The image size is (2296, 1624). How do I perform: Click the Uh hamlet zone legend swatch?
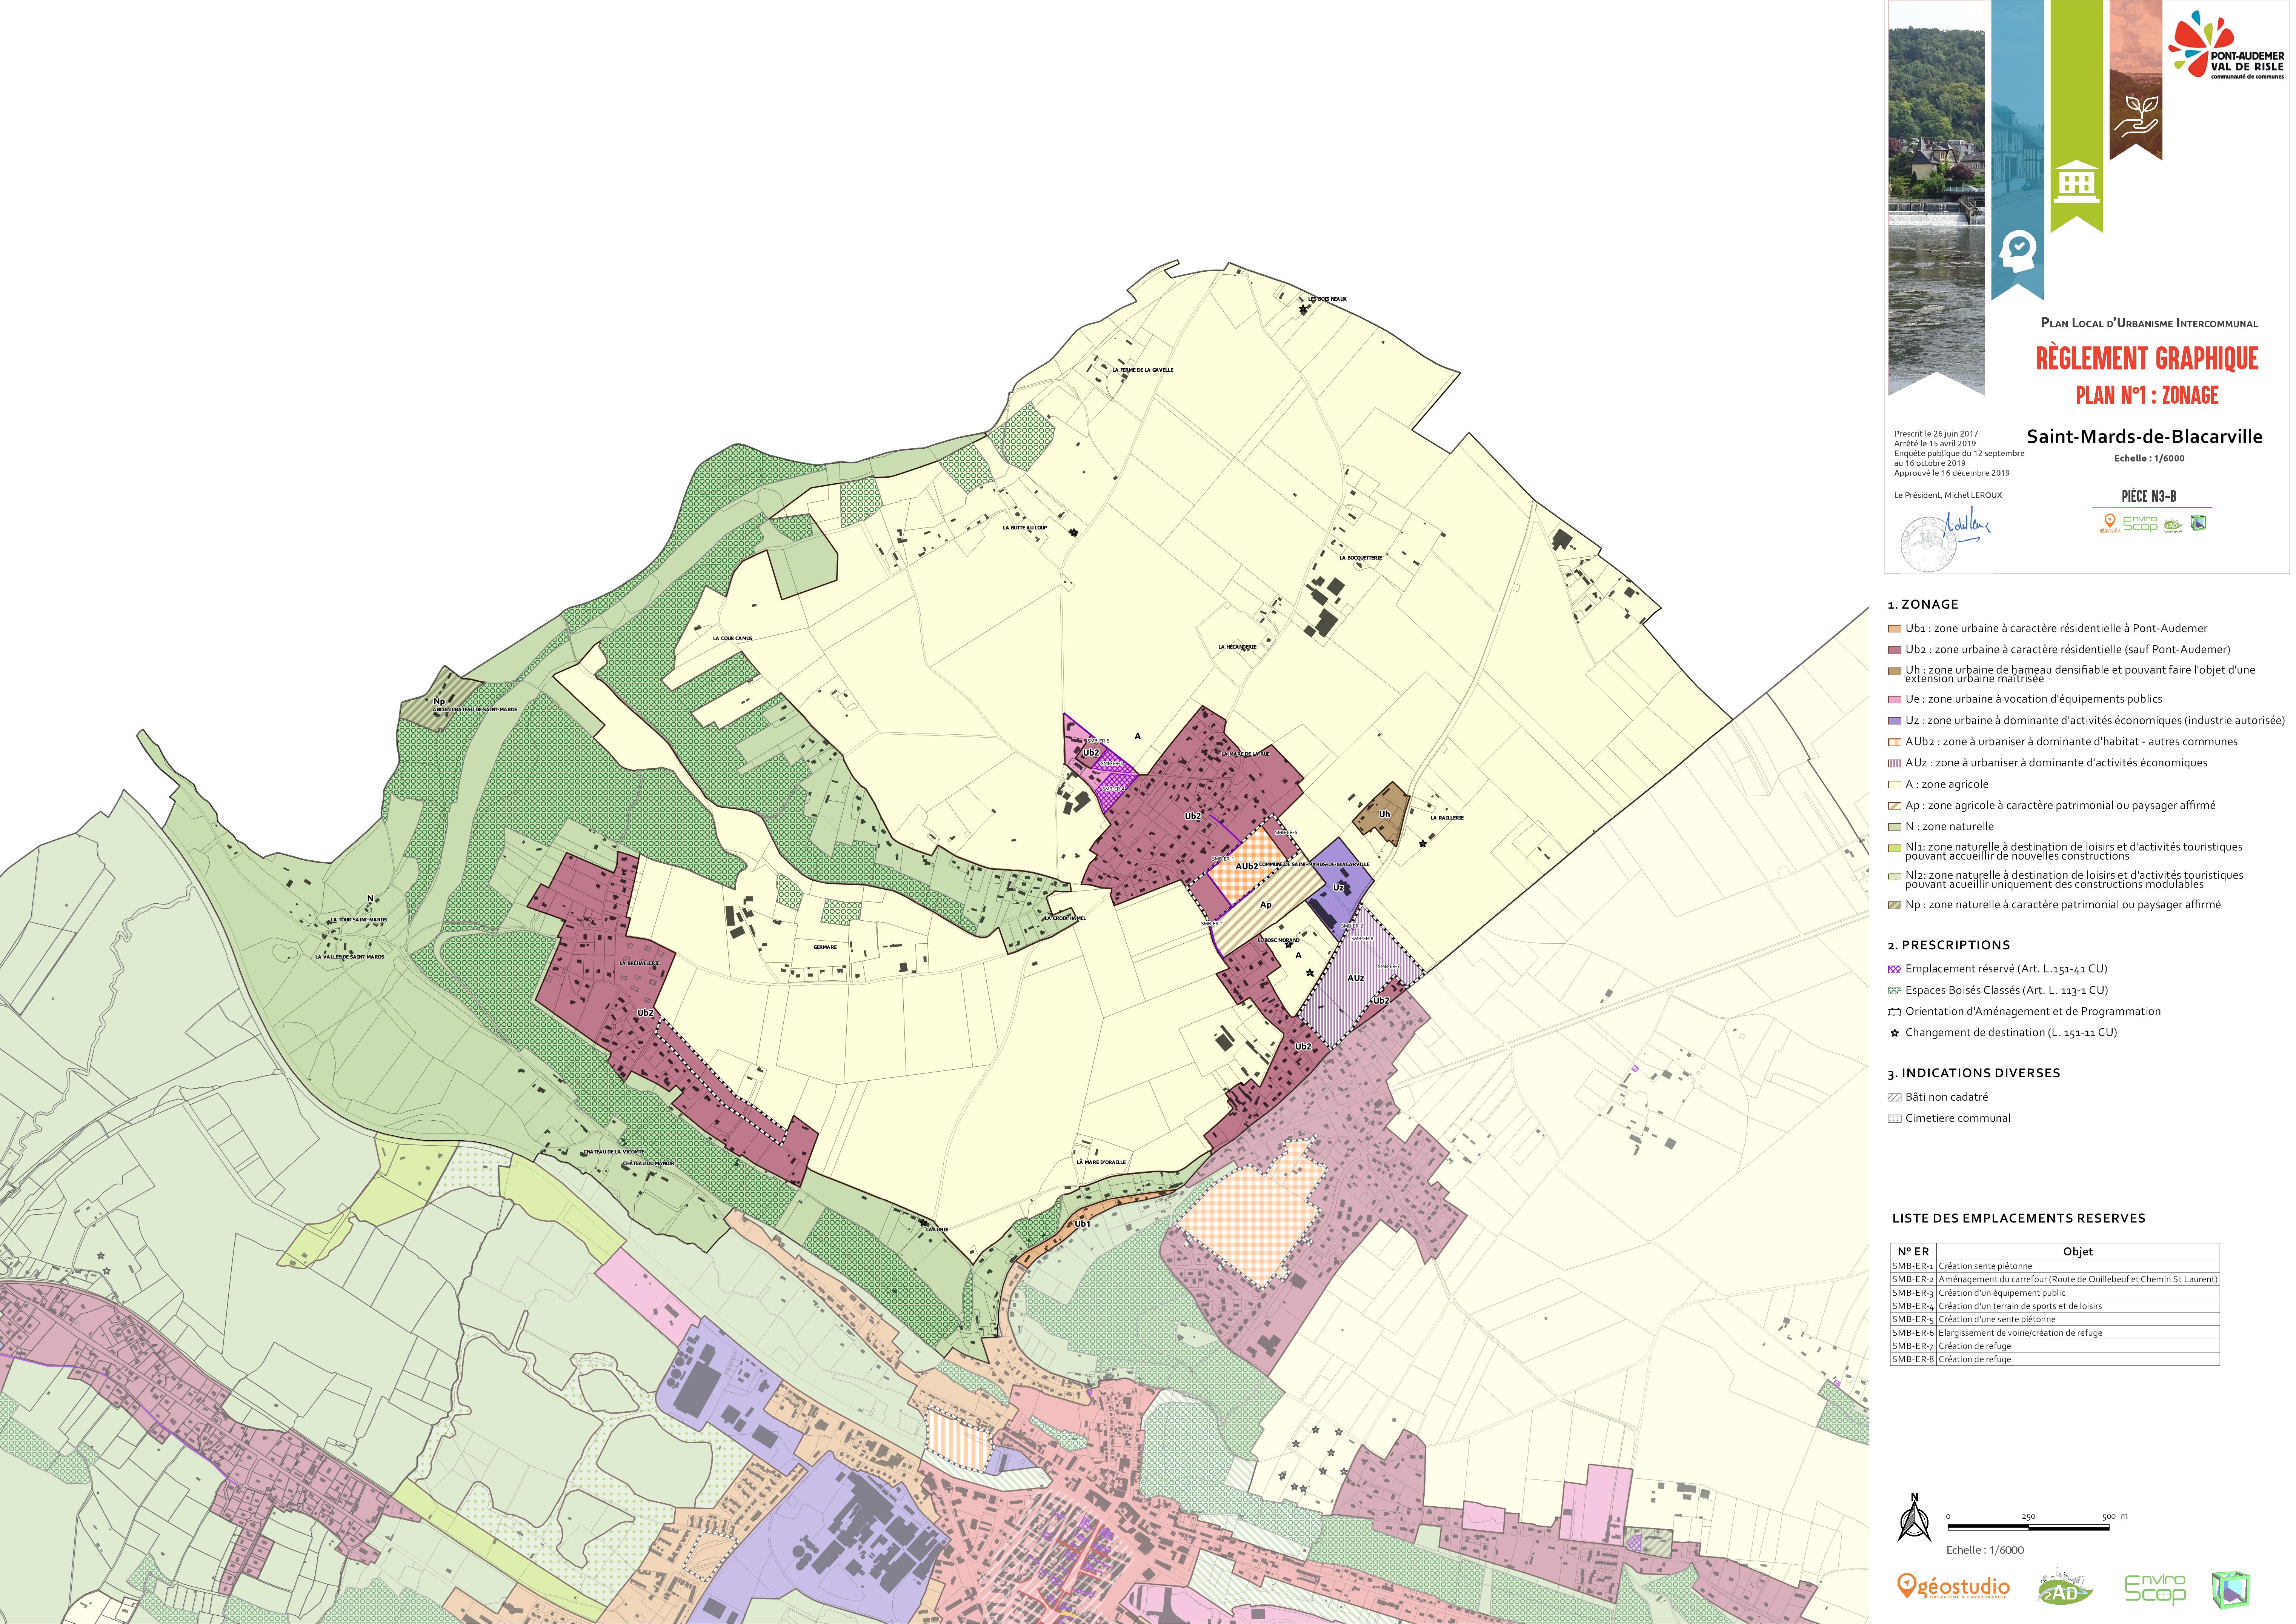coord(1894,671)
